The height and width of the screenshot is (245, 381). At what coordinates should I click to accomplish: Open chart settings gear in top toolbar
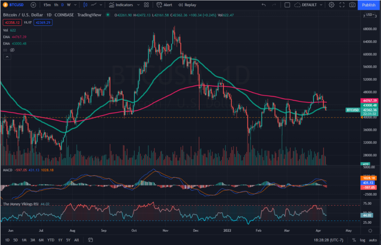(332, 5)
